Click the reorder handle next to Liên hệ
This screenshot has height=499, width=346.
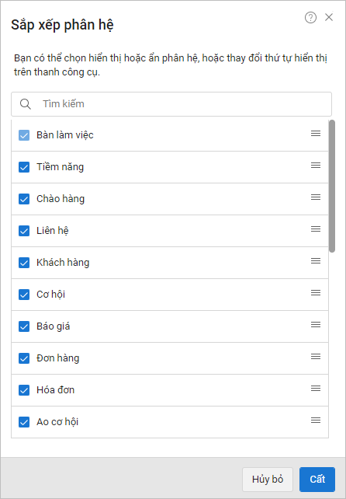(316, 229)
